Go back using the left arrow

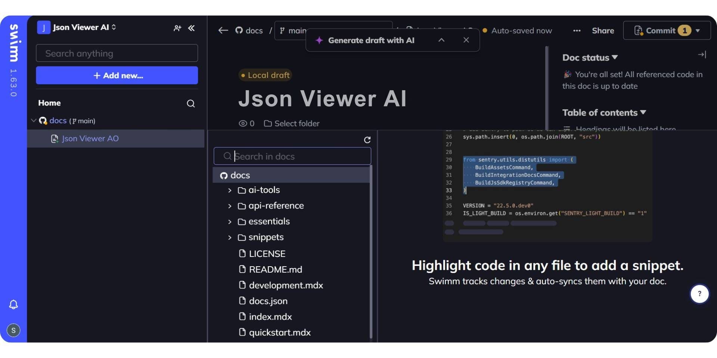click(223, 31)
